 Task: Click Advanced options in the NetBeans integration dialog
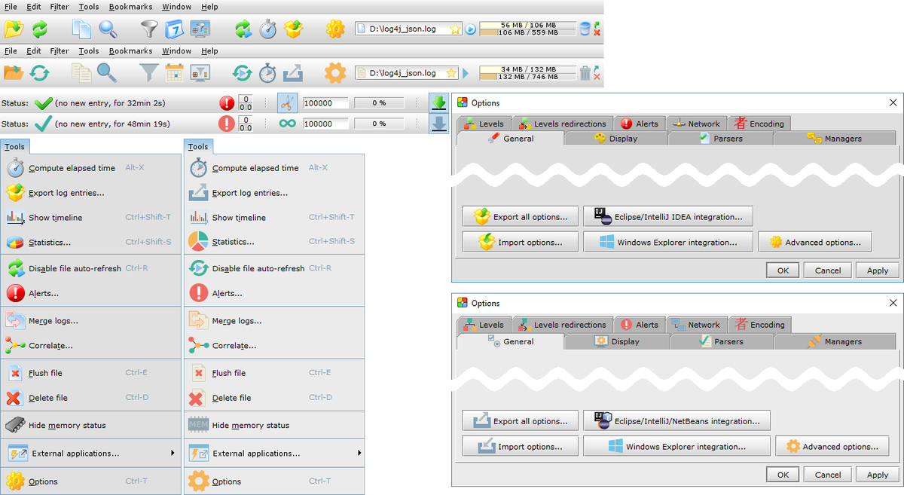pos(832,446)
